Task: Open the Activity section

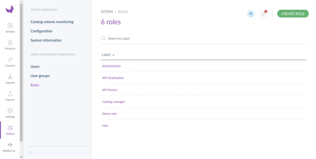Action: click(10, 28)
